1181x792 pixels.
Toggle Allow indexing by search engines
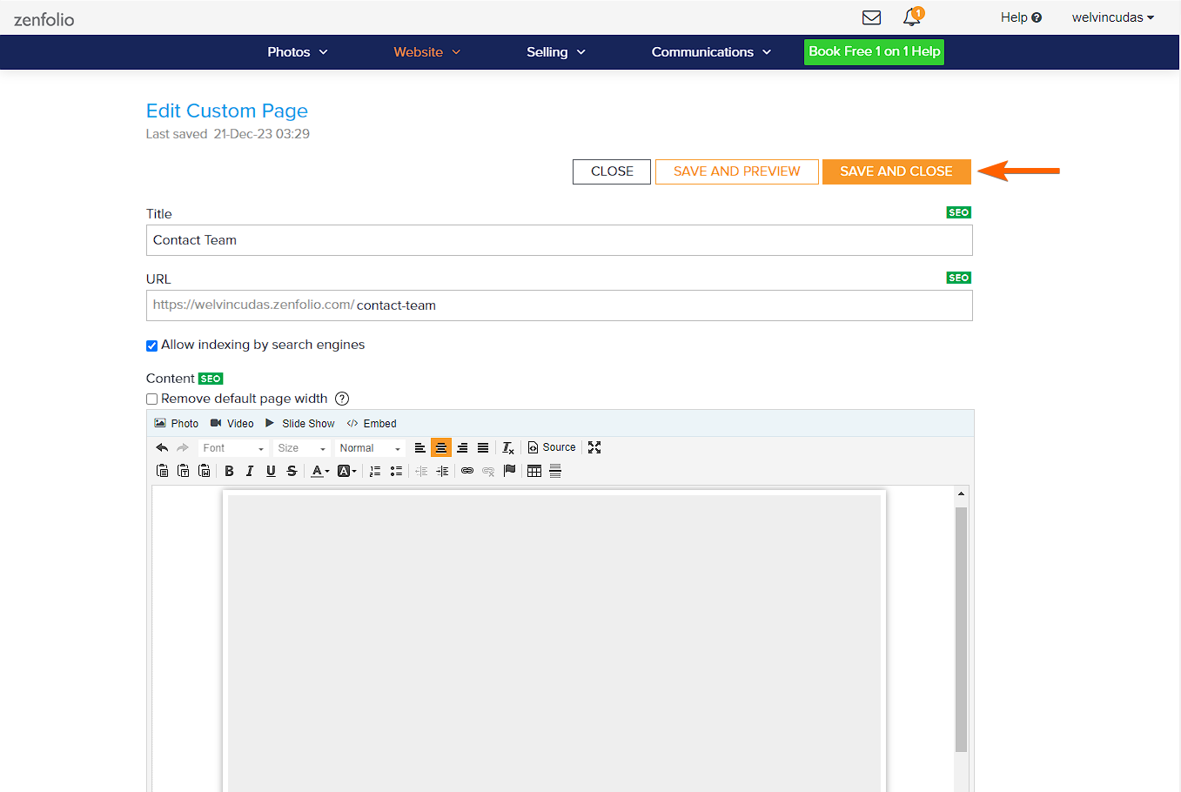click(151, 346)
